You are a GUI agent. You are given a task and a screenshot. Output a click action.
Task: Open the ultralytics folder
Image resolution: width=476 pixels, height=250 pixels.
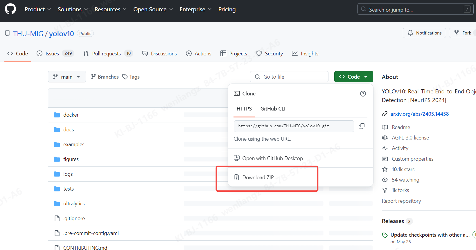74,204
